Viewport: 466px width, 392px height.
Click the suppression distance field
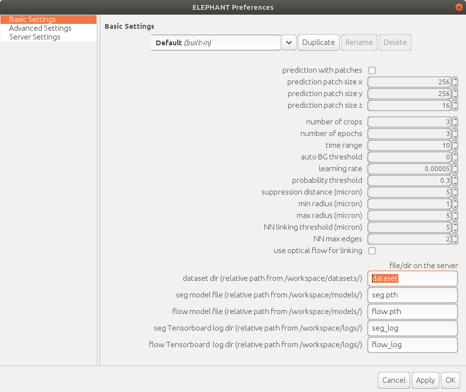(409, 192)
